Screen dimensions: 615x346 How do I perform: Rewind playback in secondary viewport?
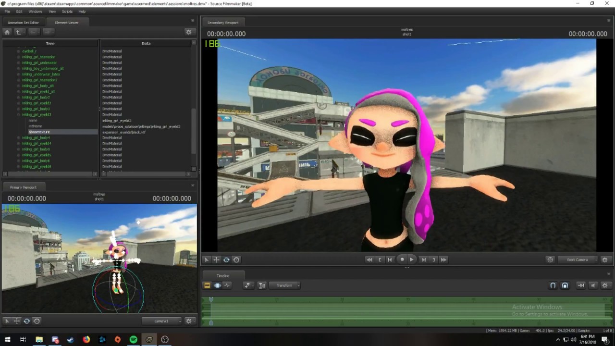(x=369, y=259)
